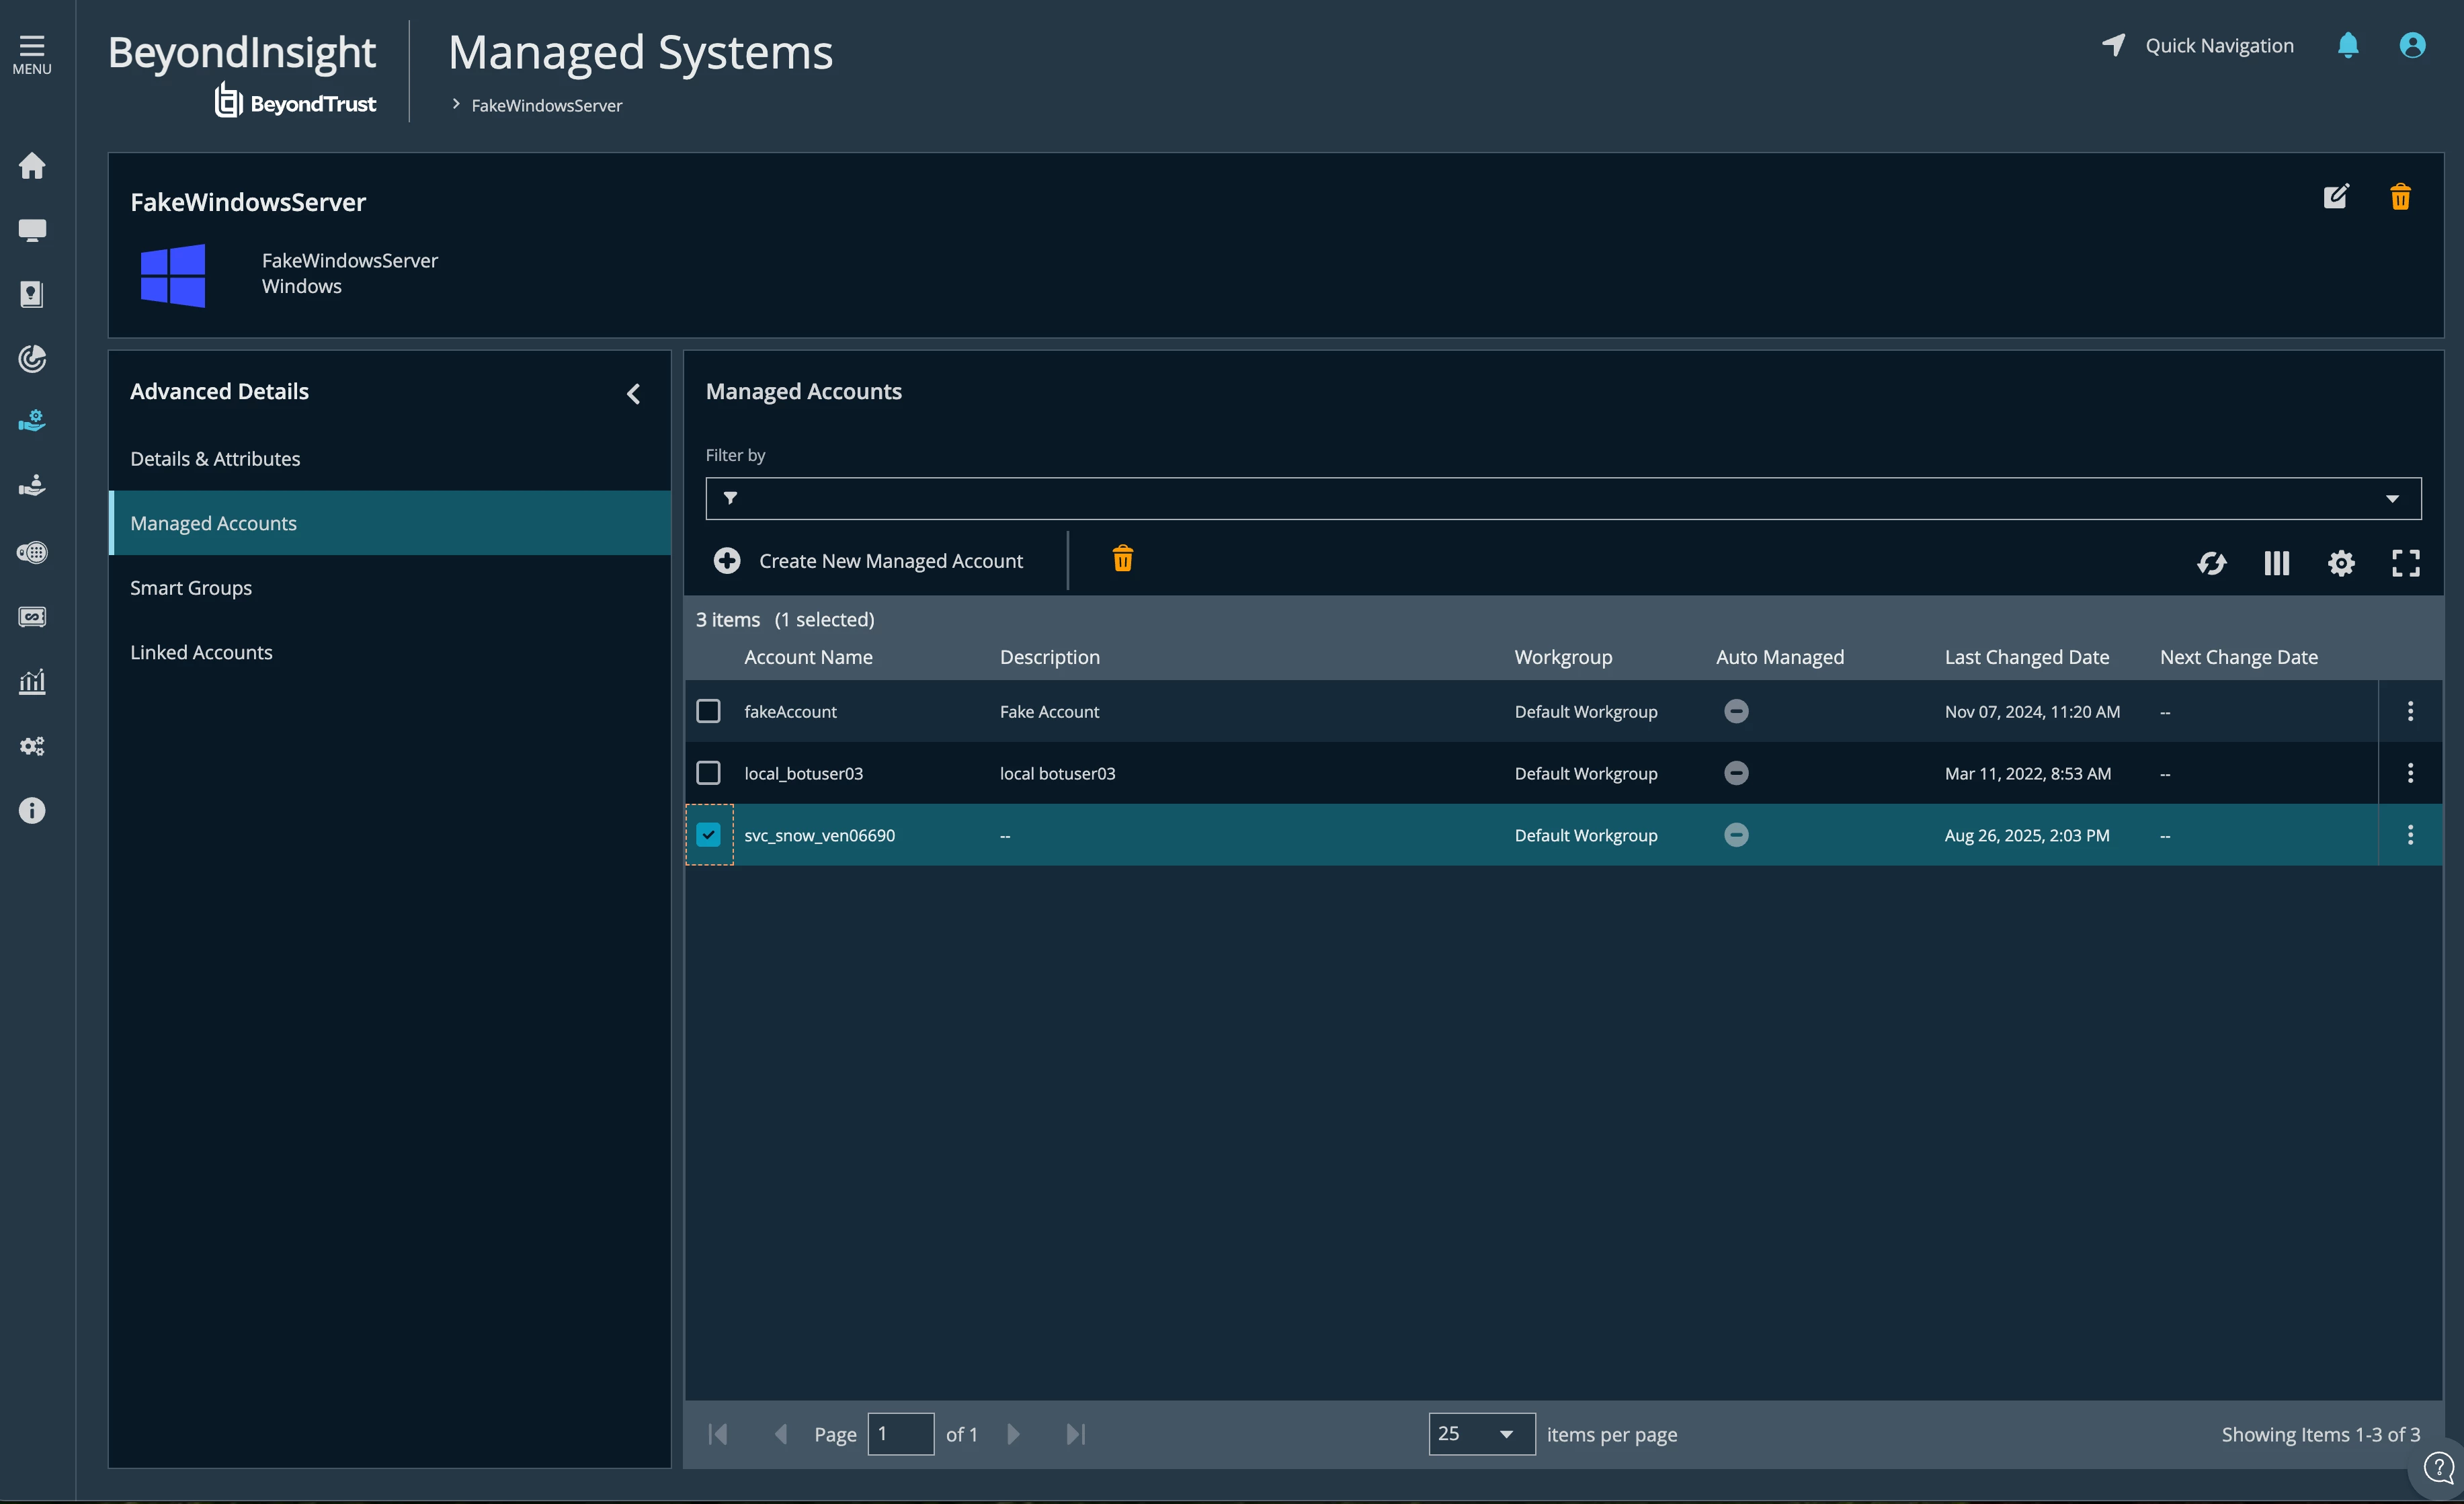Click 'Aug 26, 2025, 2:03 PM' date cell
2464x1504 pixels.
coord(2027,835)
